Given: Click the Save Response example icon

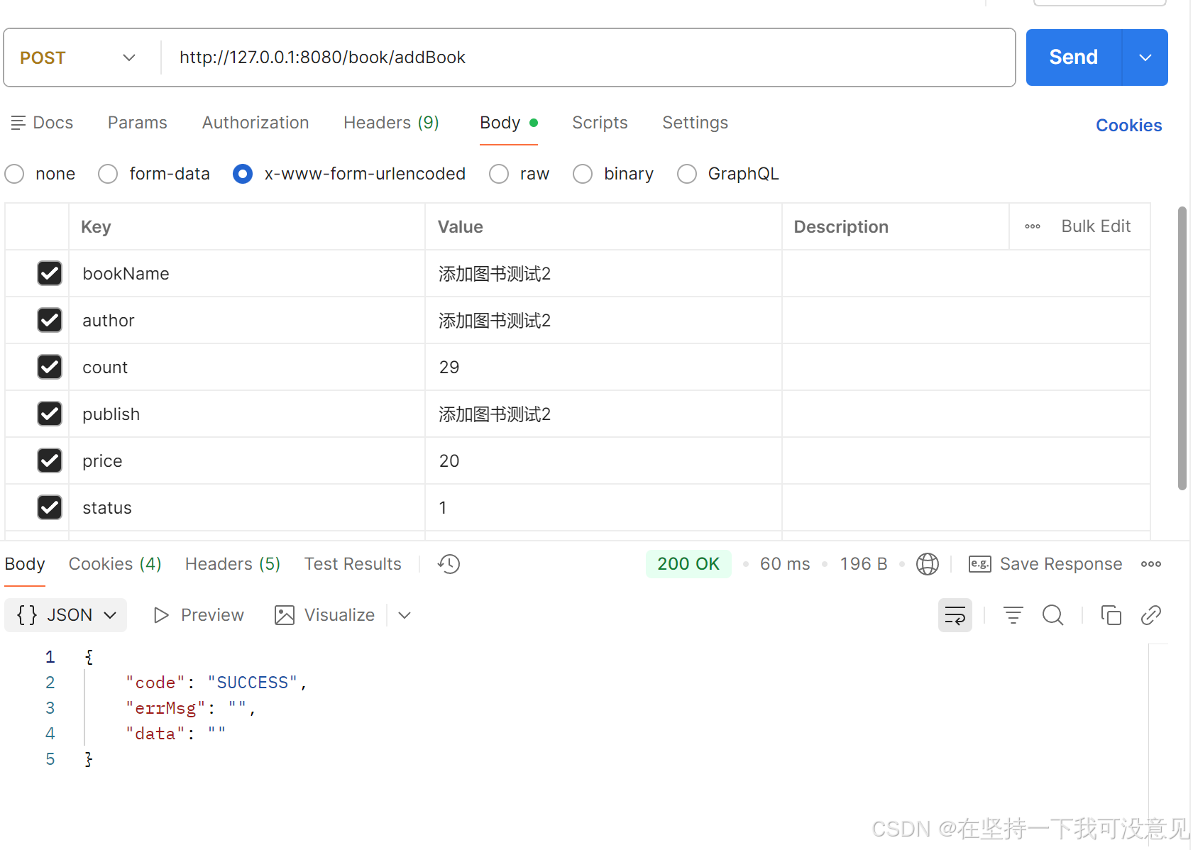Looking at the screenshot, I should (x=979, y=564).
